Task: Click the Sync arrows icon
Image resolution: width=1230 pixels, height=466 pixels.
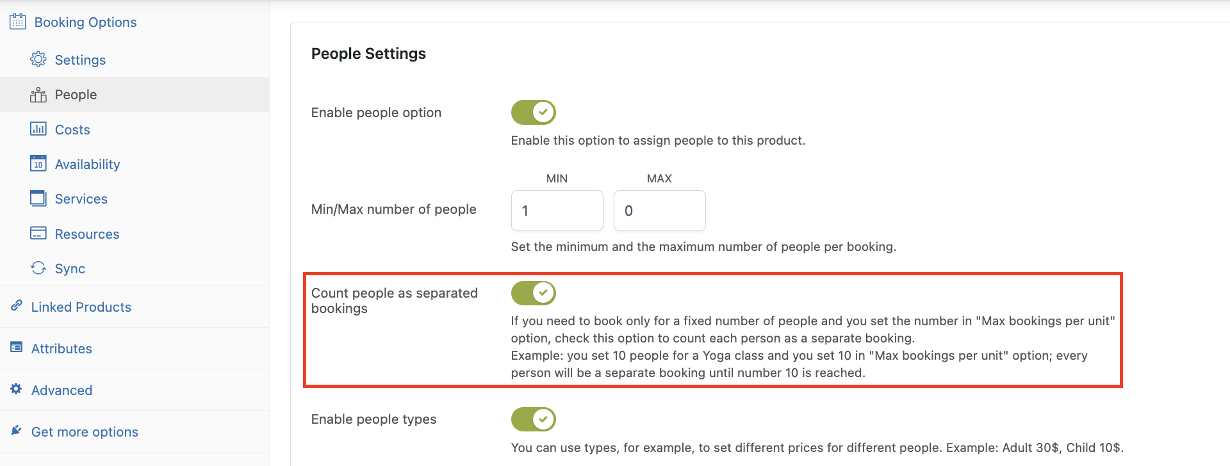Action: point(38,268)
